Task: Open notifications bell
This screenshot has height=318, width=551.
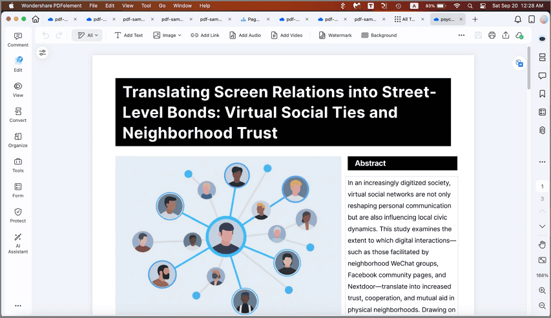Action: [x=518, y=19]
